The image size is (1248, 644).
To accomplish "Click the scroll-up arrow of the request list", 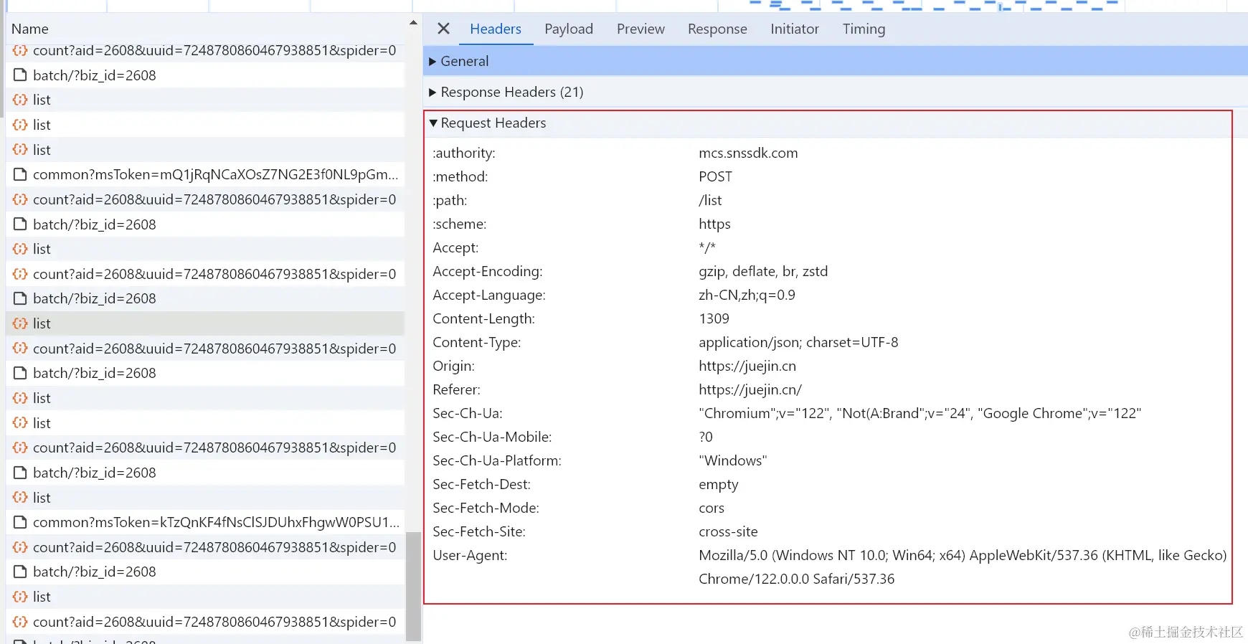I will click(x=413, y=23).
